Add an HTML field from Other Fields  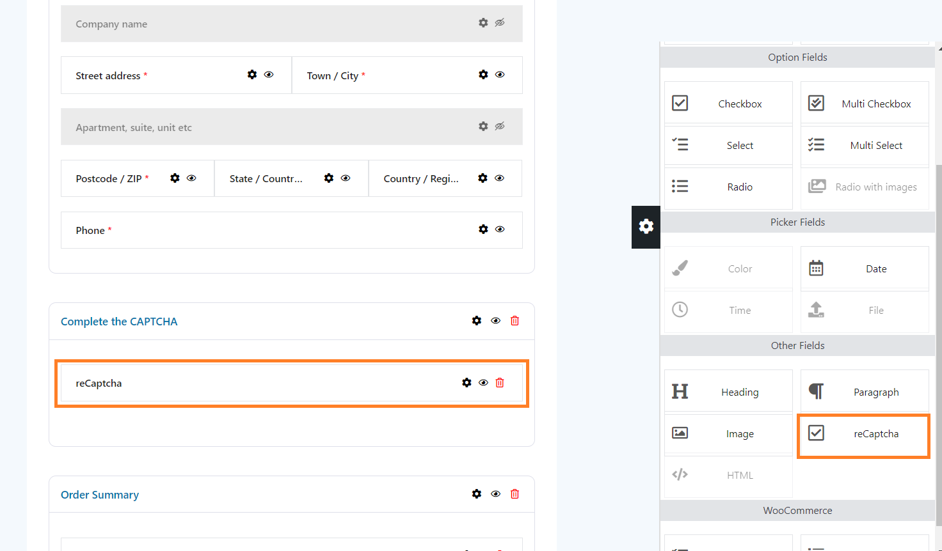[728, 476]
